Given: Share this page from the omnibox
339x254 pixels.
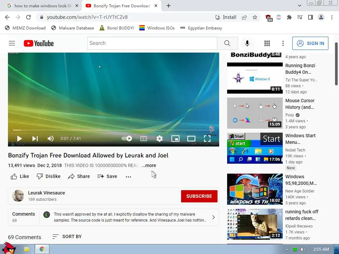Looking at the screenshot, I should (x=244, y=17).
